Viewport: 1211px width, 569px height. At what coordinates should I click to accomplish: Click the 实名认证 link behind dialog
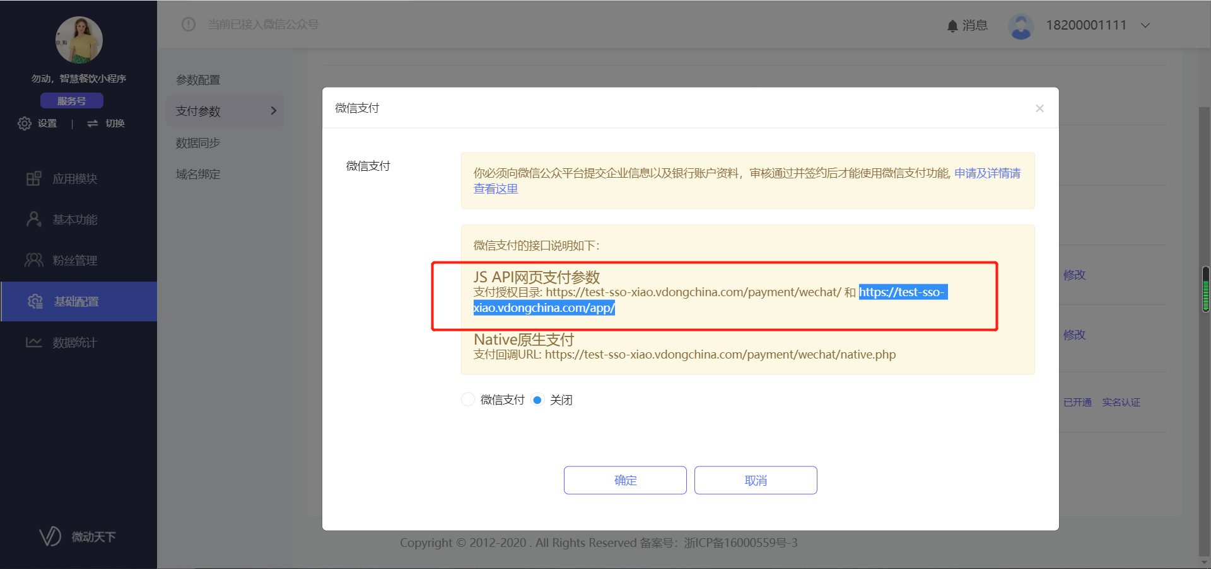(1121, 402)
